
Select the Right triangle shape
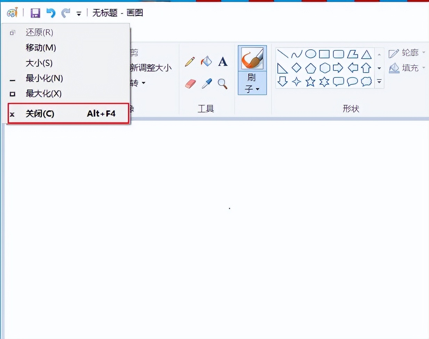pyautogui.click(x=283, y=68)
